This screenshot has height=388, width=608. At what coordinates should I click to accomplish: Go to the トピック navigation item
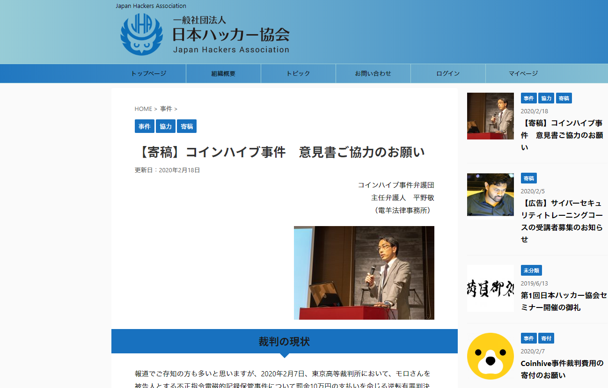tap(298, 73)
